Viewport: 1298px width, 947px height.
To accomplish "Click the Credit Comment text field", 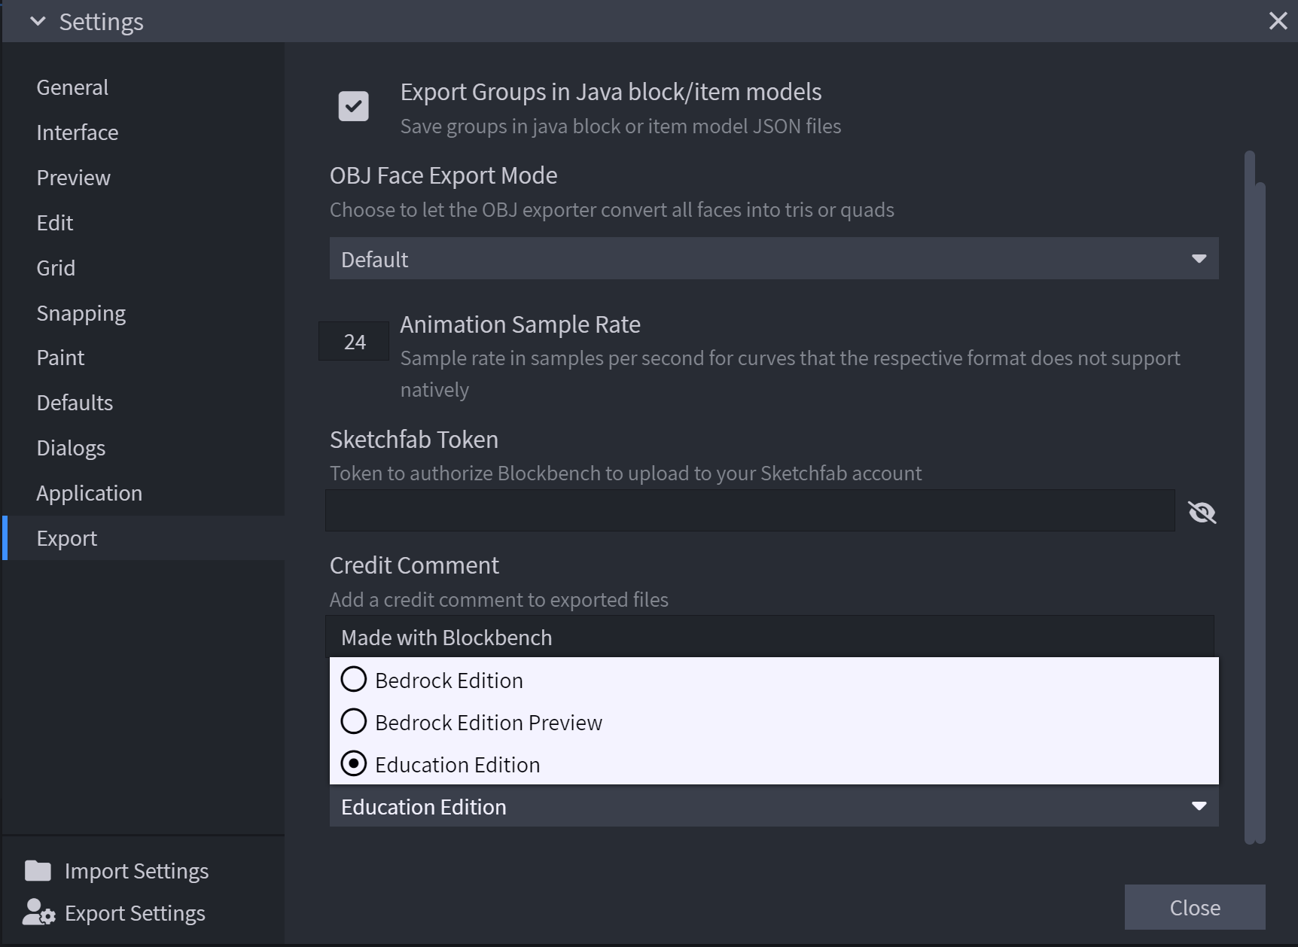I will [x=769, y=637].
